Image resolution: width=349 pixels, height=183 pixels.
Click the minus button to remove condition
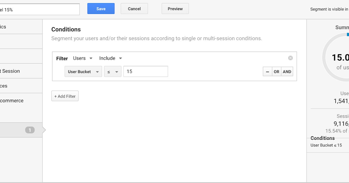(267, 72)
